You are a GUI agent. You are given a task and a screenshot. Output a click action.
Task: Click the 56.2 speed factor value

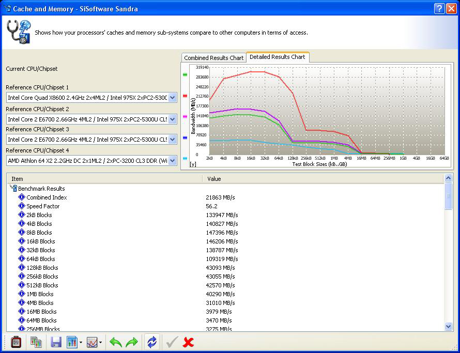pos(211,206)
